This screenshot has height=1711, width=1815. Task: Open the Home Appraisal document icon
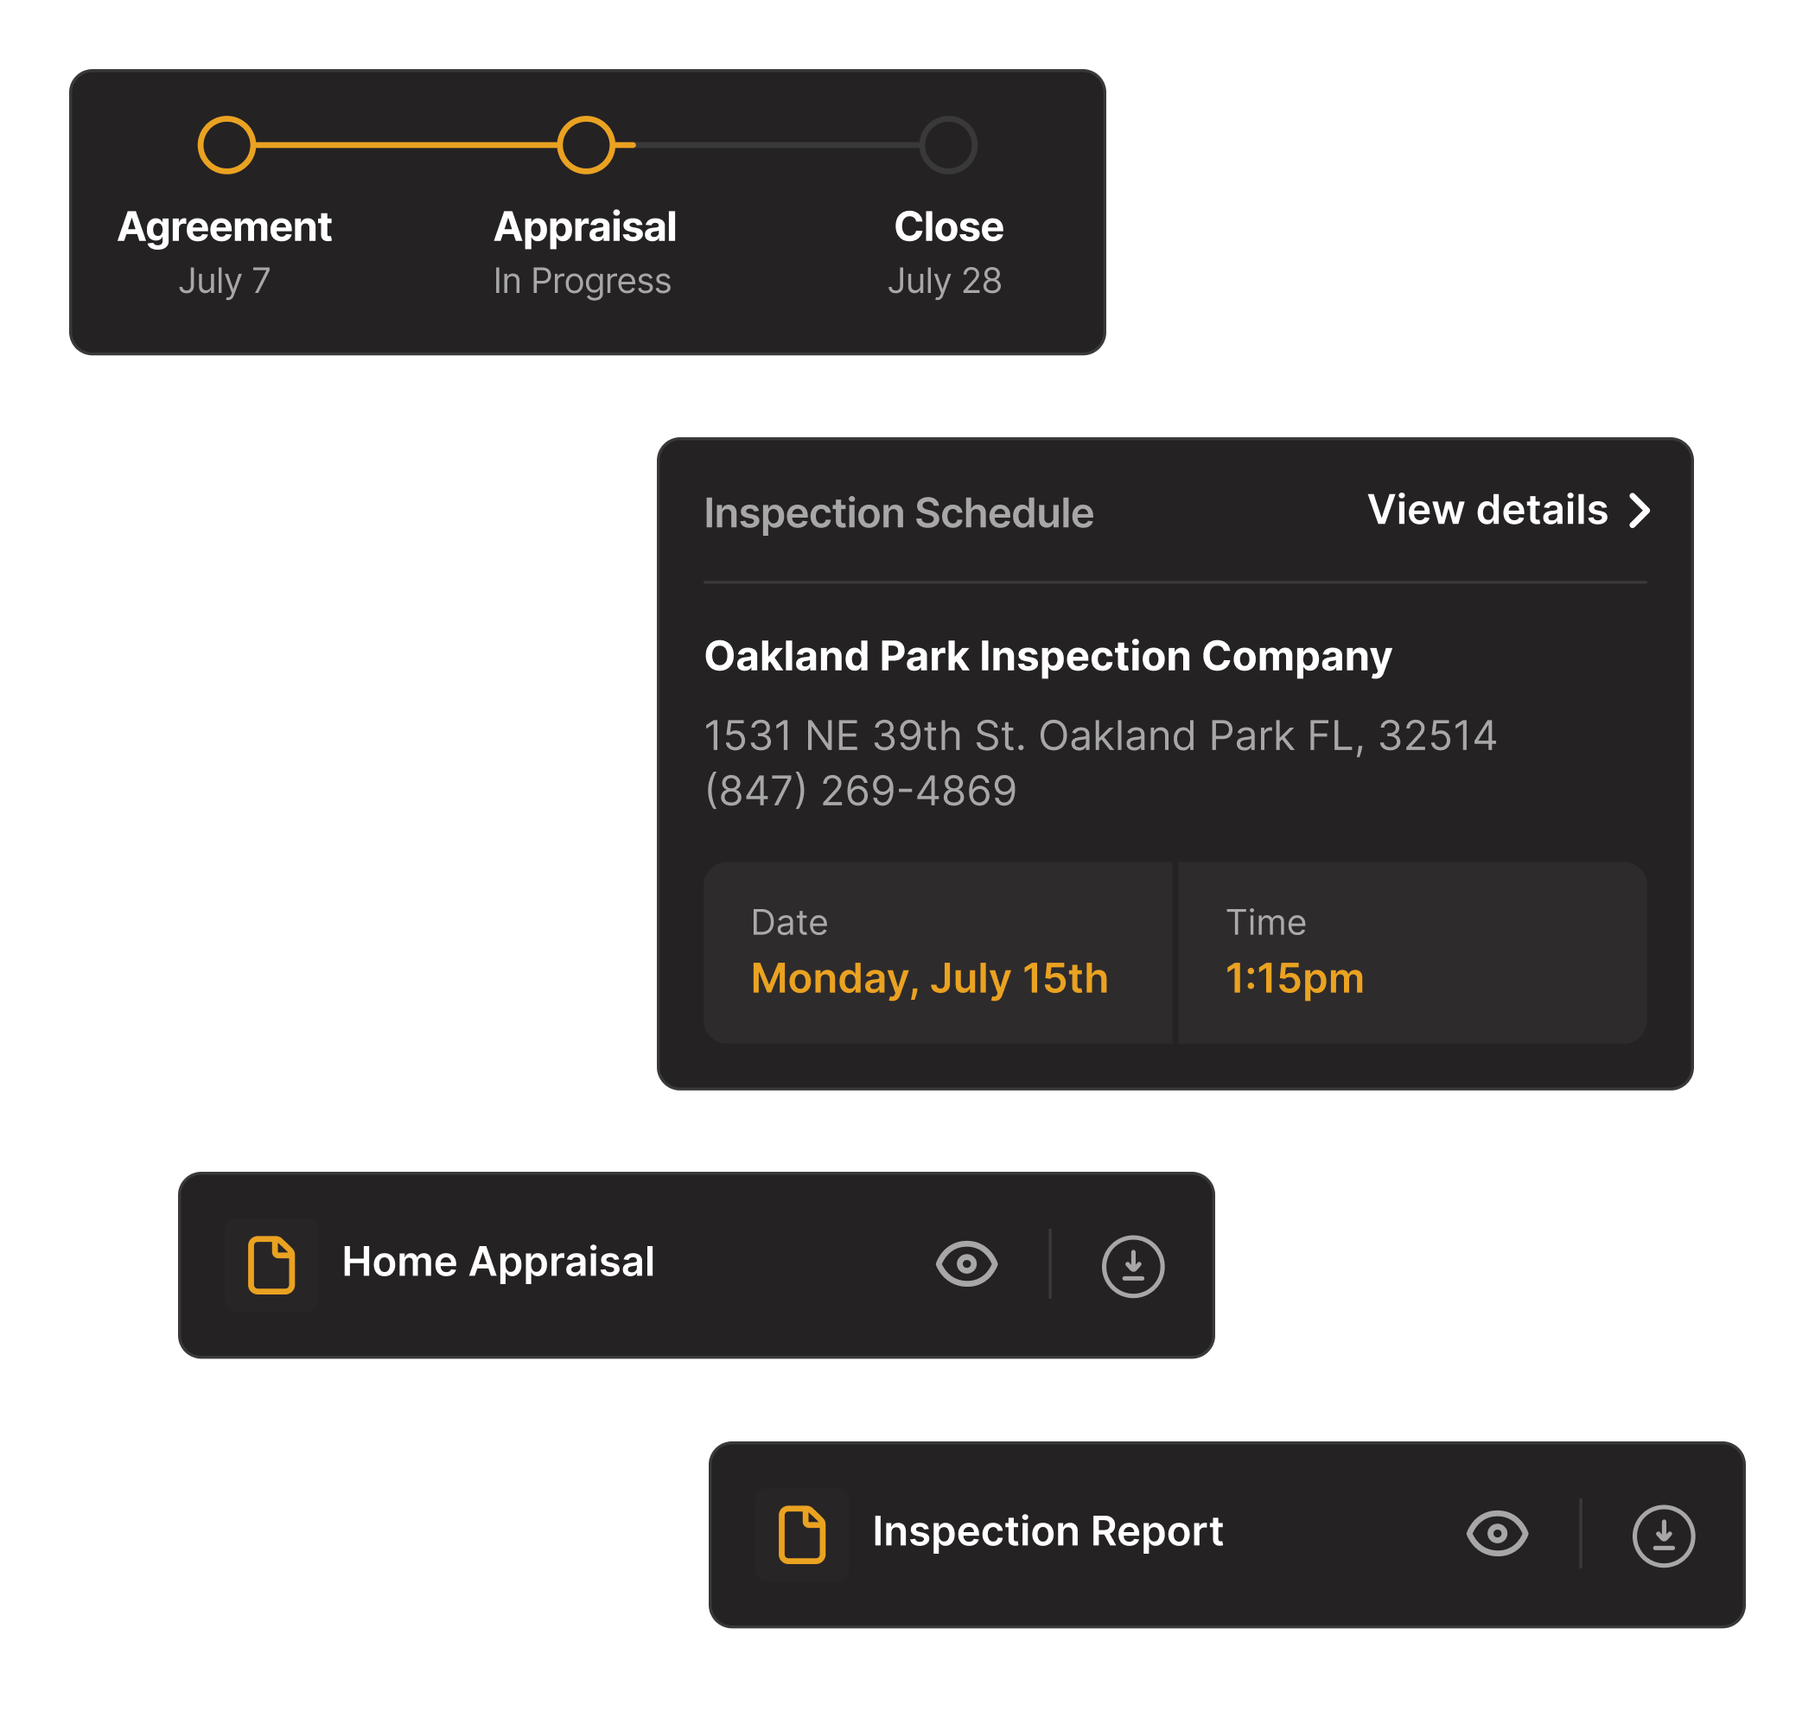click(x=271, y=1264)
